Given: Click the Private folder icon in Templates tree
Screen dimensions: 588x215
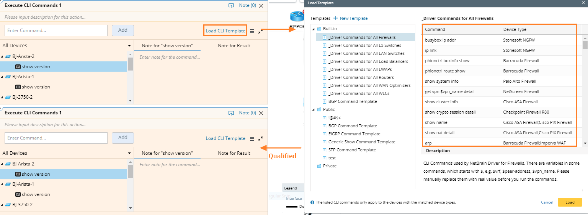Looking at the screenshot, I should click(x=319, y=166).
